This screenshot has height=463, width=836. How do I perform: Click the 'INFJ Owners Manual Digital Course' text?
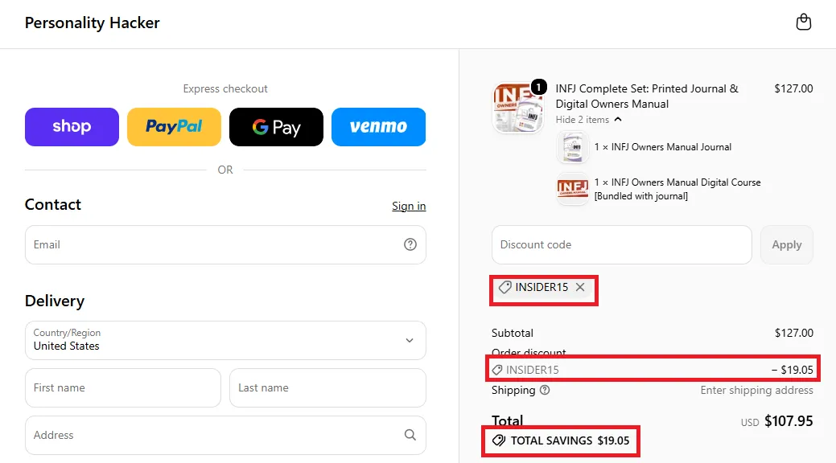(677, 189)
